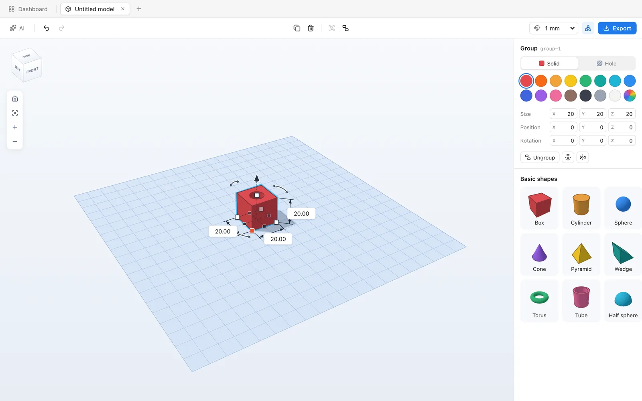
Task: Open the 1 mm snap grid dropdown
Action: click(554, 28)
